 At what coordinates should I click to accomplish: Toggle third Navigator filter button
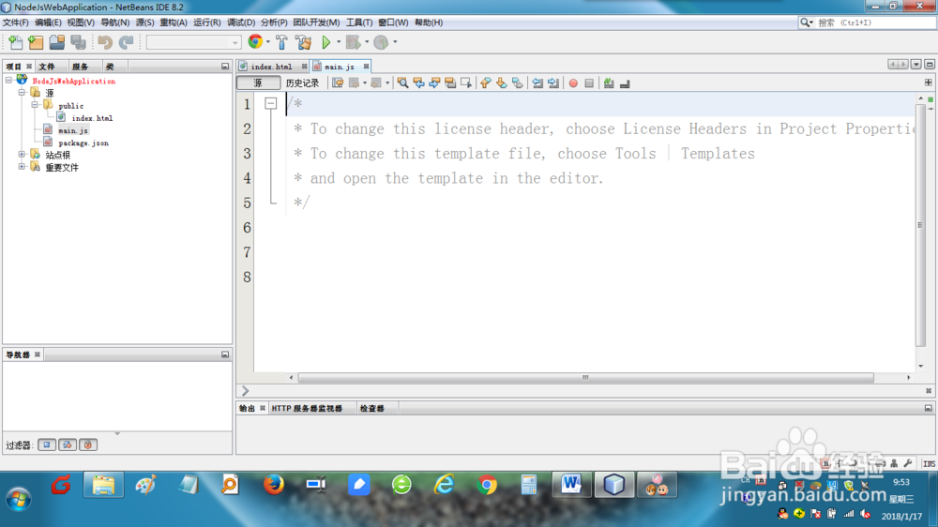click(x=88, y=444)
